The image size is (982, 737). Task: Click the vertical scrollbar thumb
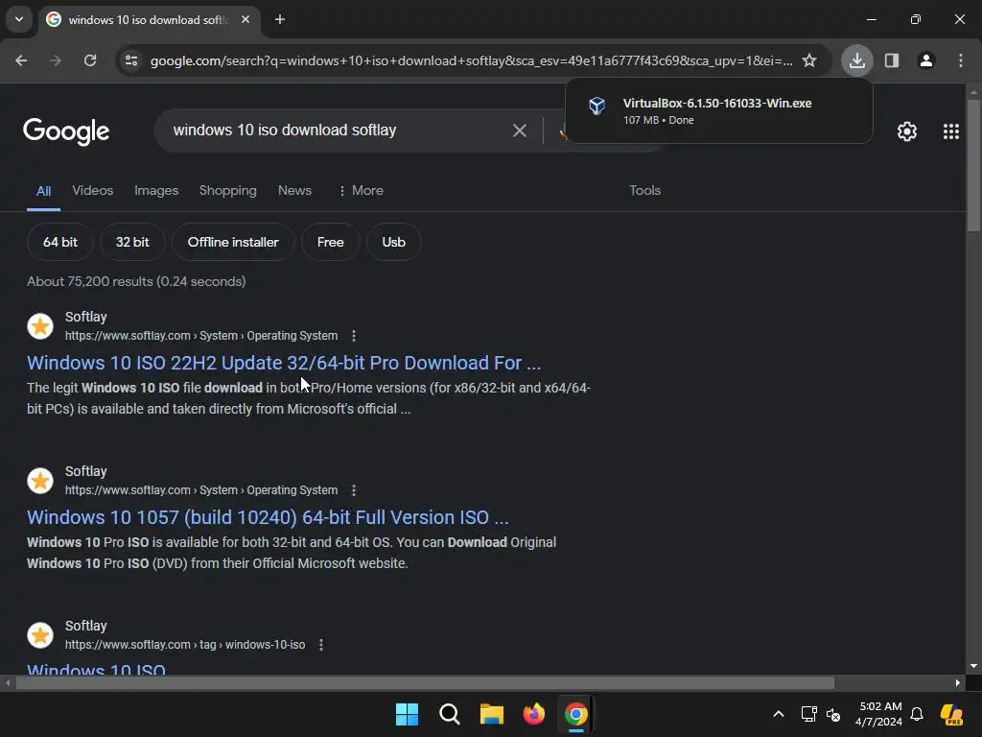click(x=973, y=165)
